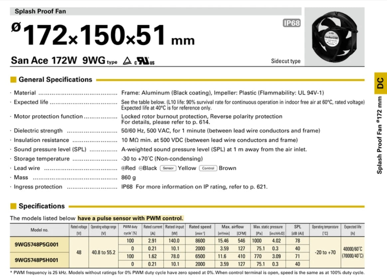This screenshot has height=277, width=387.
Task: Click the Sensor wire badge
Action: [x=168, y=168]
